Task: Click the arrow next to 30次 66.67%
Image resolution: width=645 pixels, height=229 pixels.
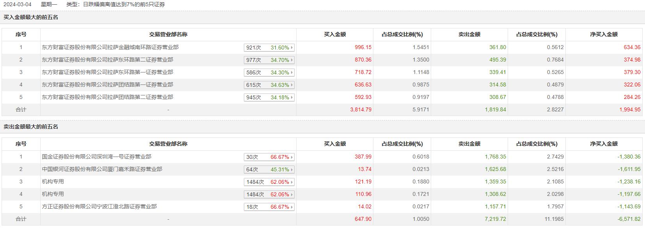Action: coord(291,157)
